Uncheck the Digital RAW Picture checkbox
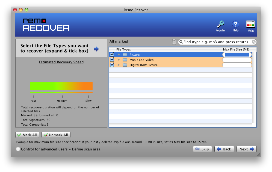 [112, 65]
